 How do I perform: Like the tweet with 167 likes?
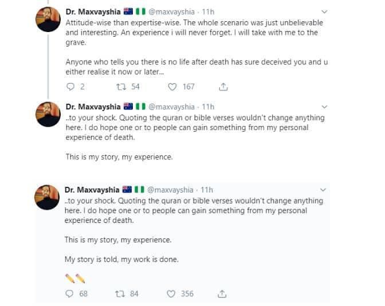click(x=172, y=87)
